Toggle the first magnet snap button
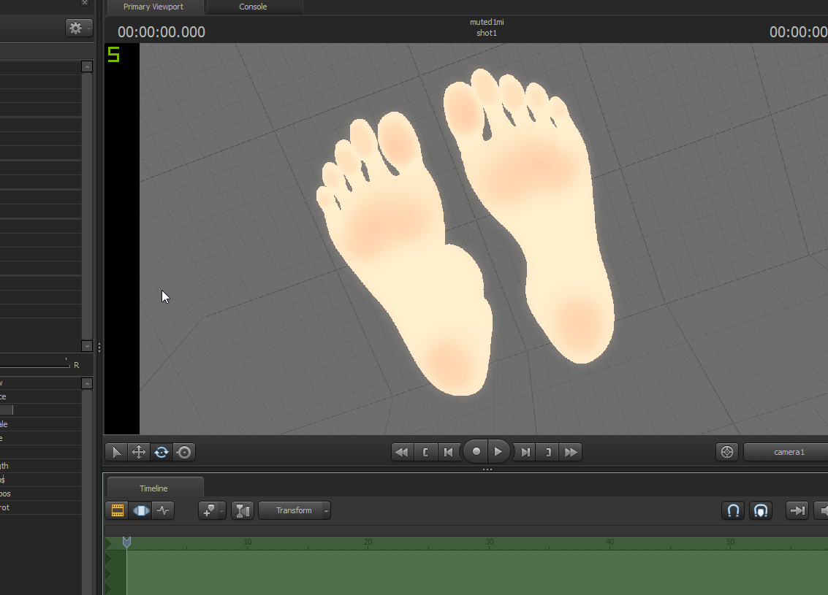This screenshot has width=828, height=595. coord(733,511)
